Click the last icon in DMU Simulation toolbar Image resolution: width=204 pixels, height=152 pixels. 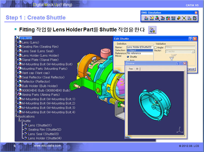pos(194,18)
